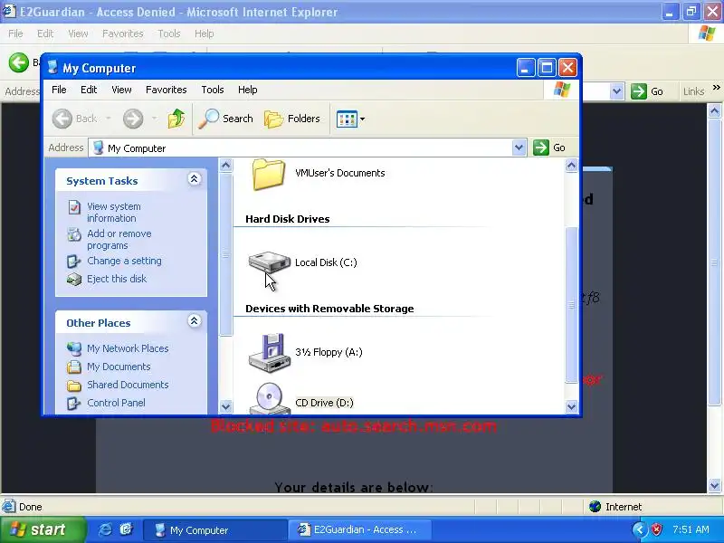Open the View menu in My Computer

121,90
